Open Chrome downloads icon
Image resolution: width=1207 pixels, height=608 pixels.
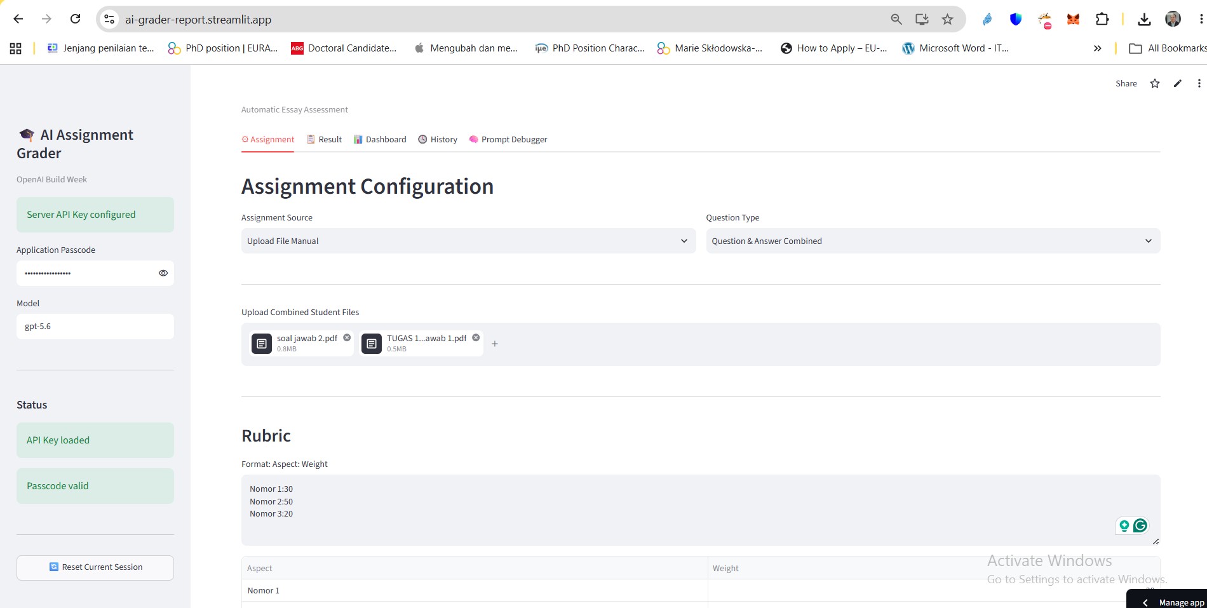click(x=1144, y=19)
